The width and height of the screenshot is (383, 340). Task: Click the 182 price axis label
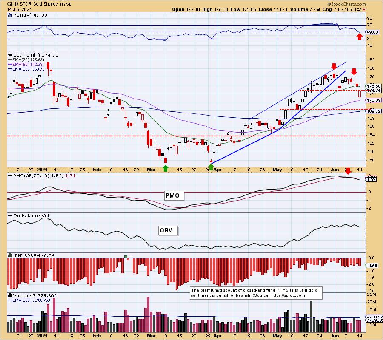point(371,60)
